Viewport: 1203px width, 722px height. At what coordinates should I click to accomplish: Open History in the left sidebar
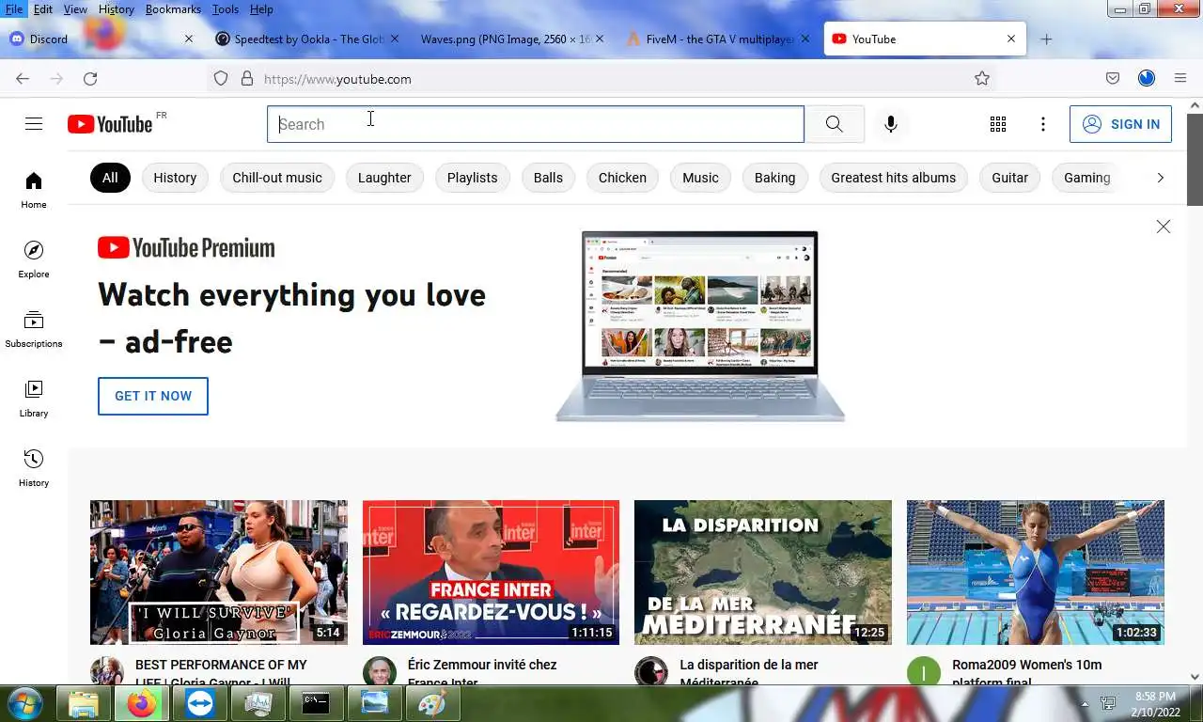click(x=34, y=467)
